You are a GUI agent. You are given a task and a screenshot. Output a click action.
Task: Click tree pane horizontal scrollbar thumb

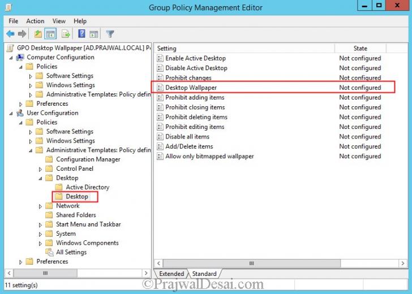(45, 273)
